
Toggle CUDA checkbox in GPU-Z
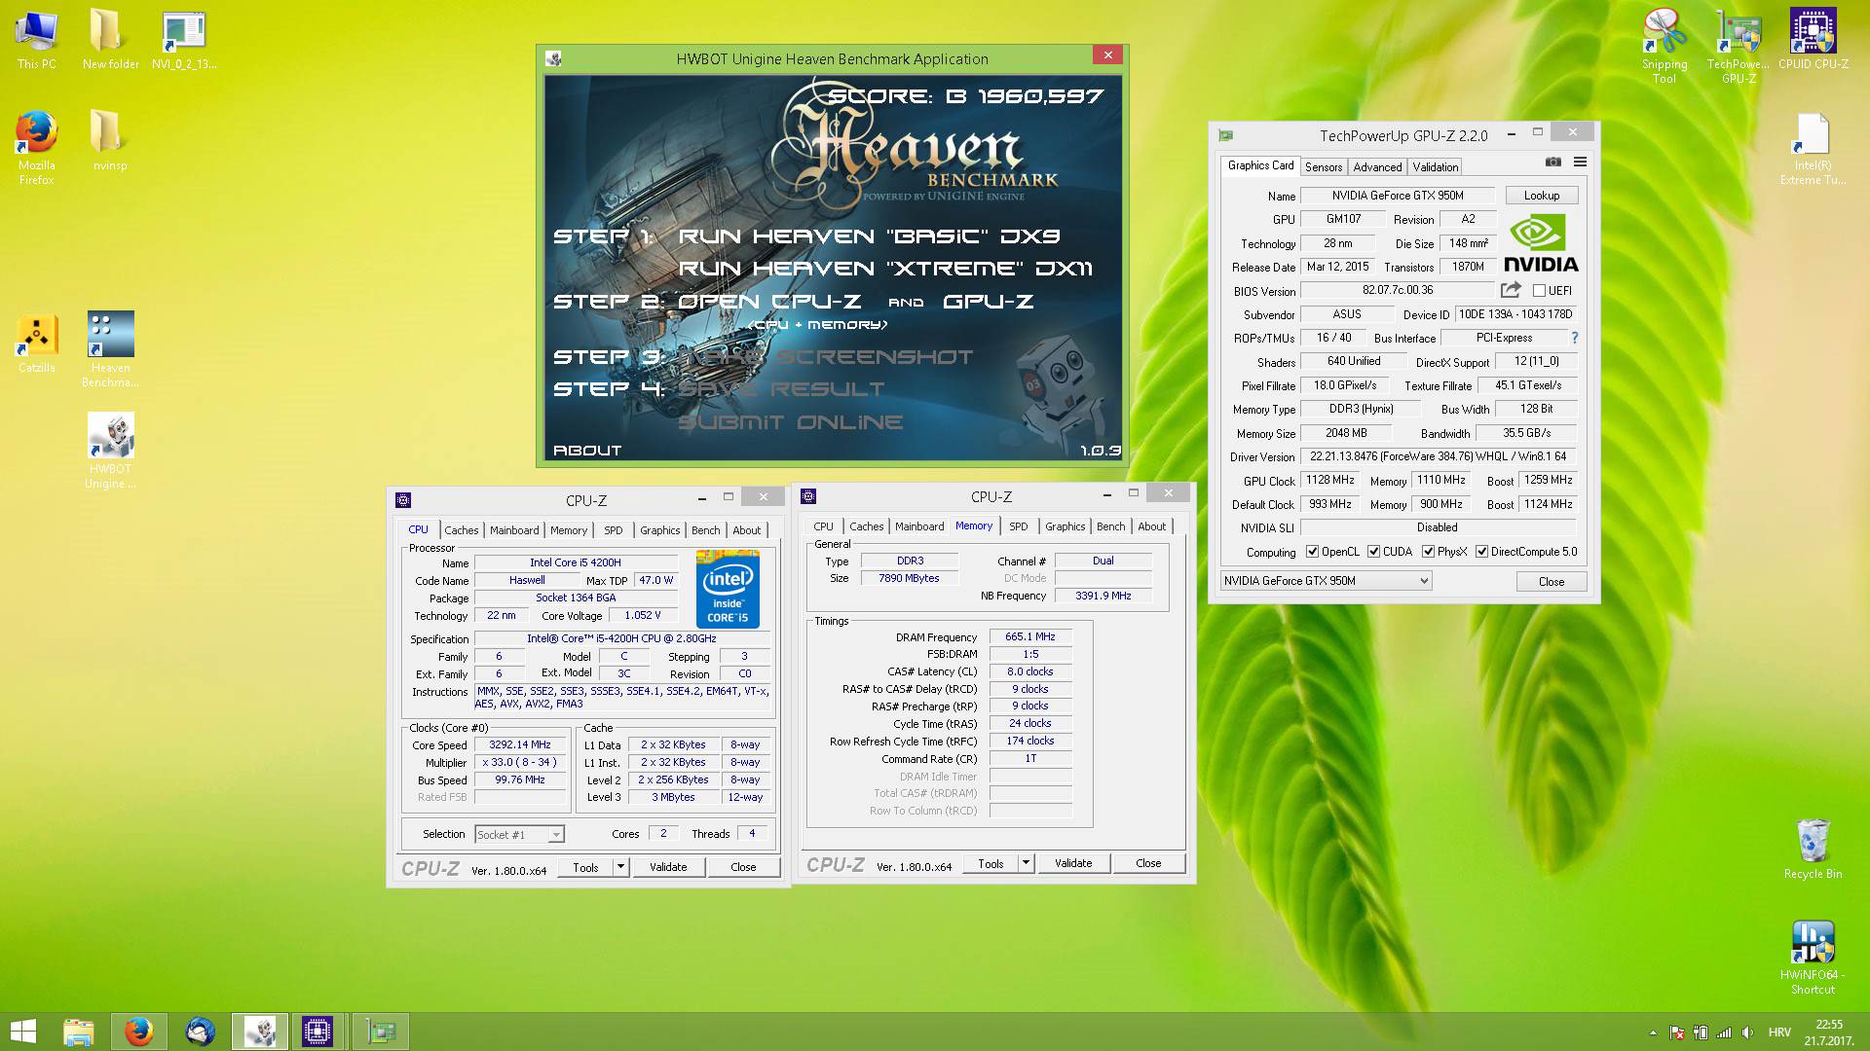[x=1374, y=552]
